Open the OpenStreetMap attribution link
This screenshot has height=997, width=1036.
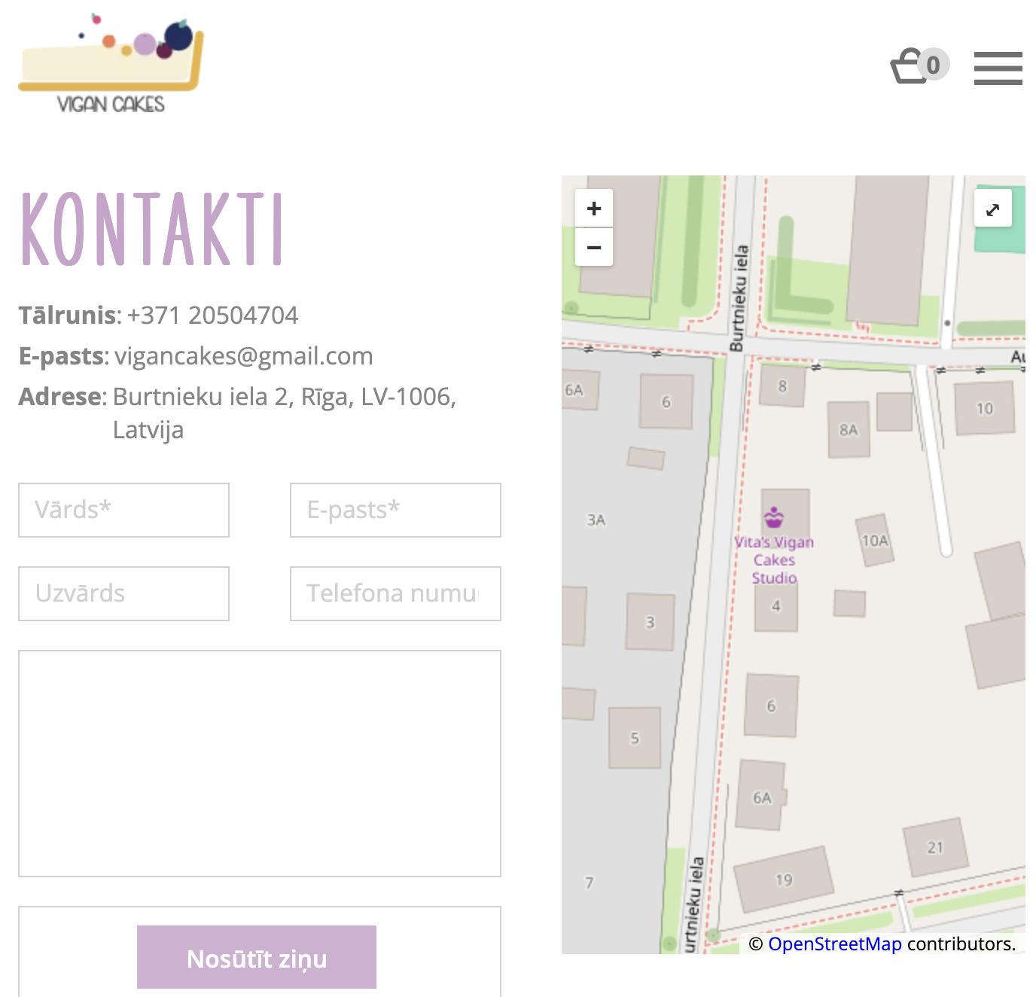834,944
